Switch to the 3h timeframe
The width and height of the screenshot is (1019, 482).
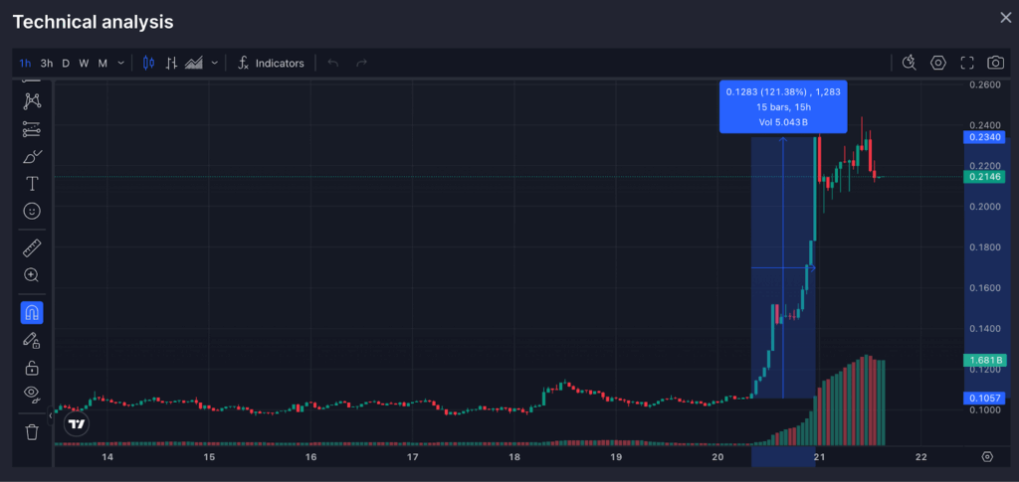[47, 63]
